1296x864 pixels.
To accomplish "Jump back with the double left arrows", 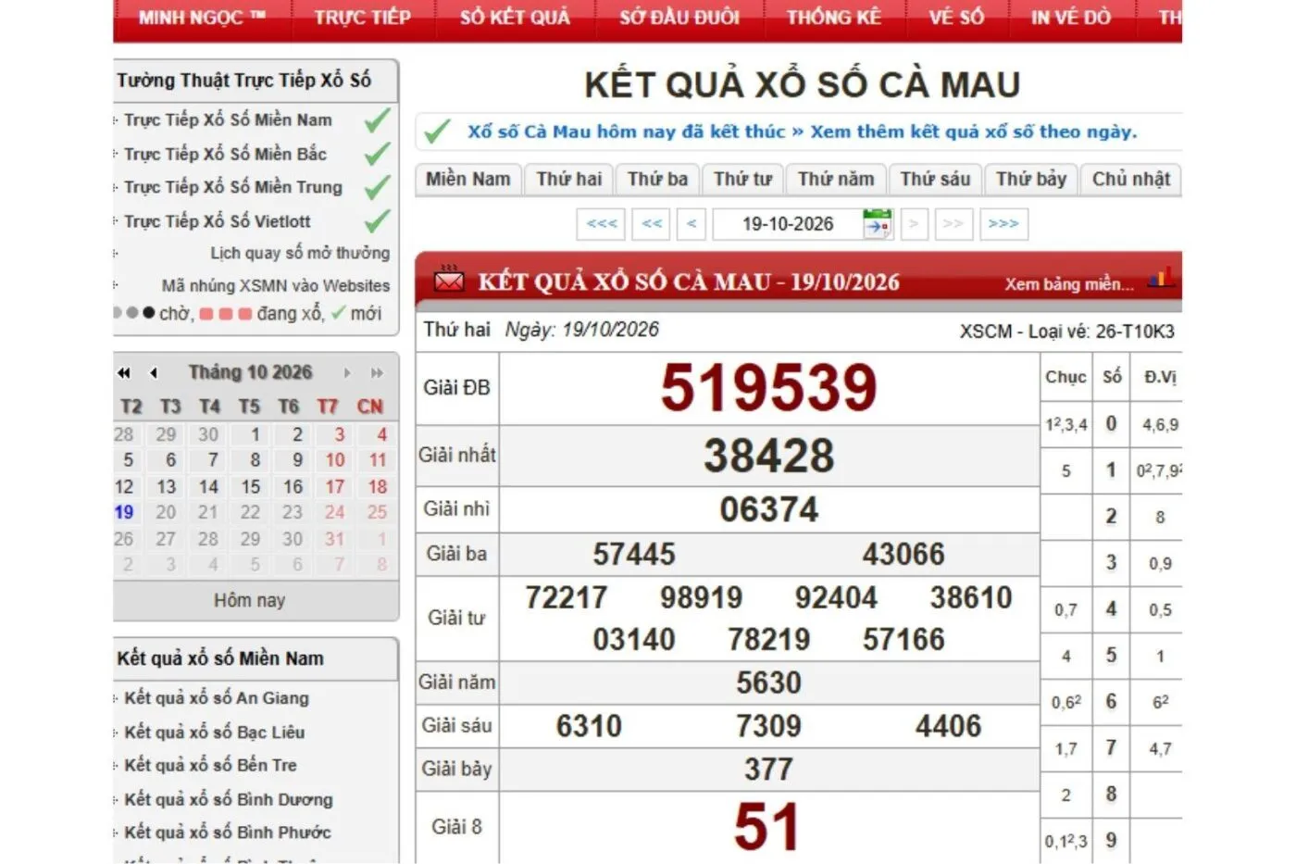I will pos(652,224).
